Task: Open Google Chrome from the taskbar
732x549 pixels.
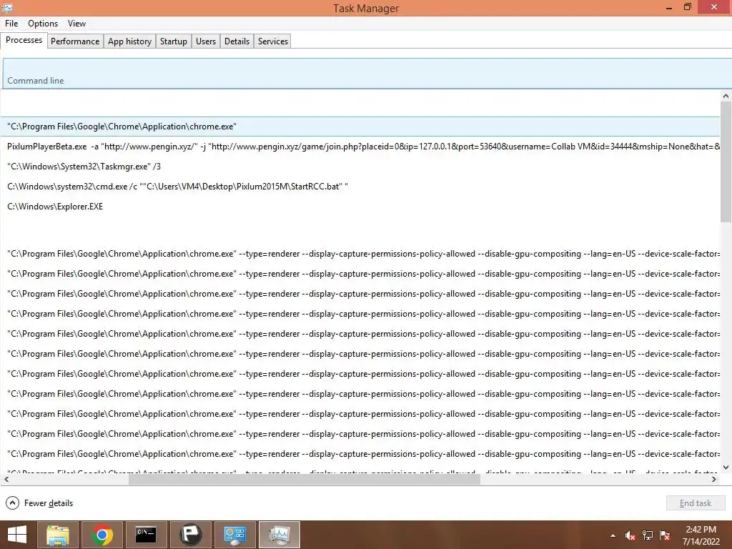Action: [102, 535]
